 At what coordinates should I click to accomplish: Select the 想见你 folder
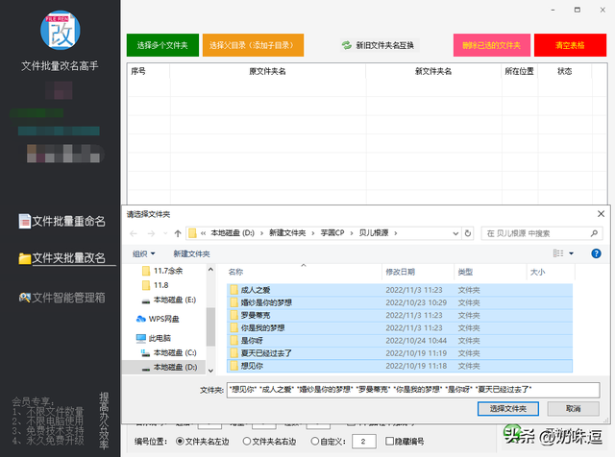[x=400, y=366]
